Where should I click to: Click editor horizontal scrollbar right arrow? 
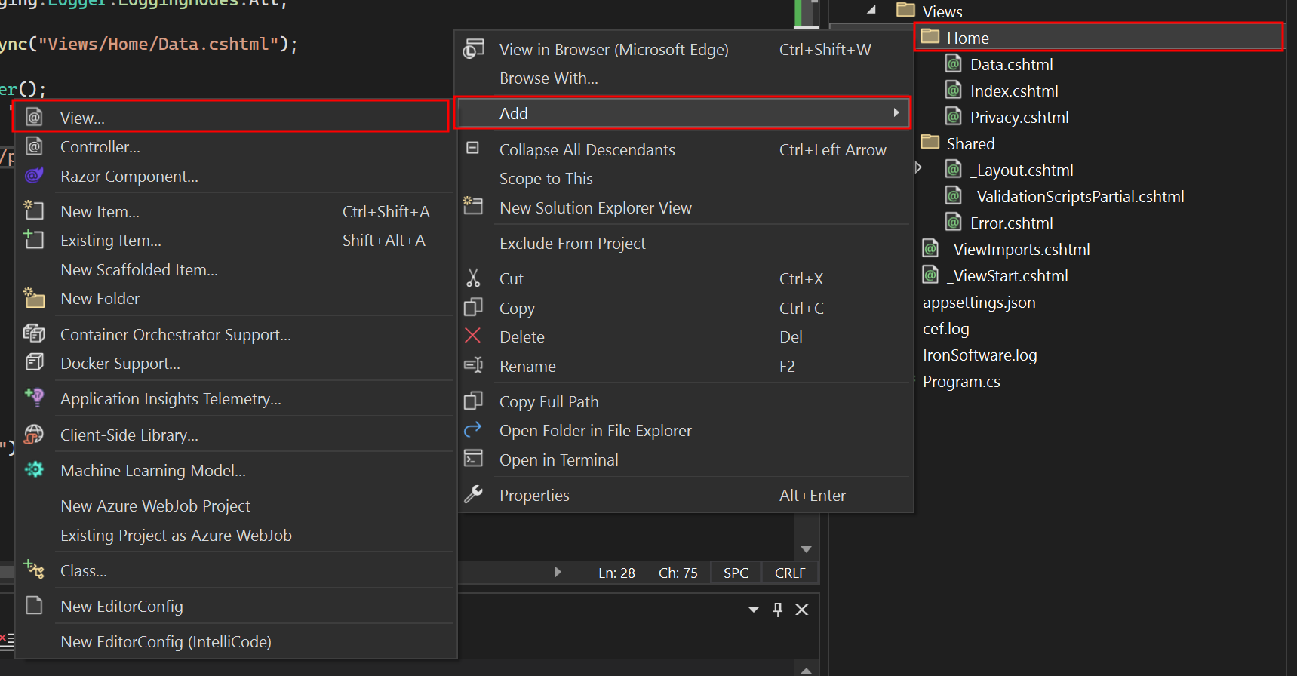pyautogui.click(x=557, y=572)
